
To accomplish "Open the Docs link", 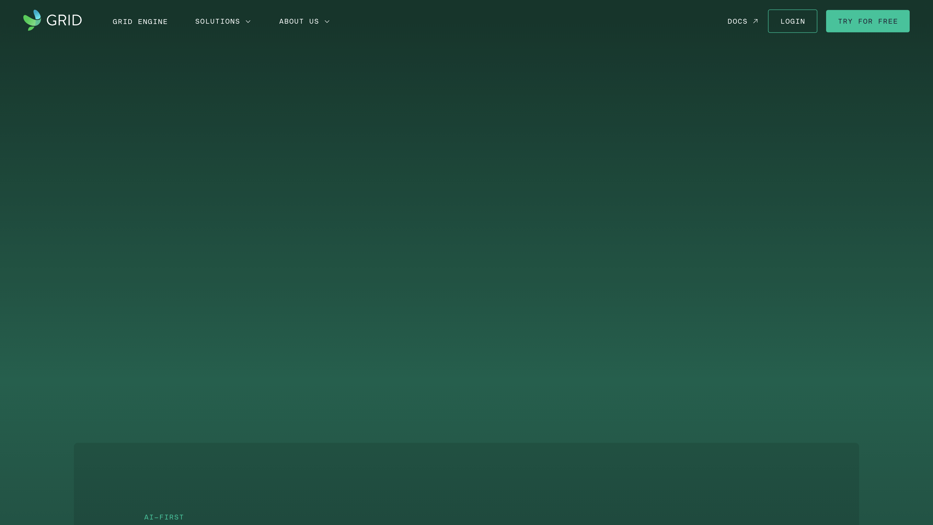I will coord(737,21).
